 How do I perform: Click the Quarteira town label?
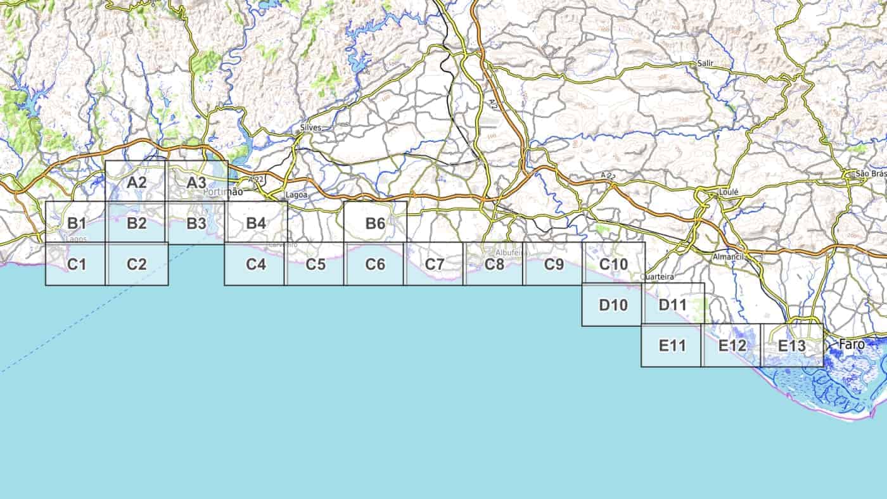(657, 277)
